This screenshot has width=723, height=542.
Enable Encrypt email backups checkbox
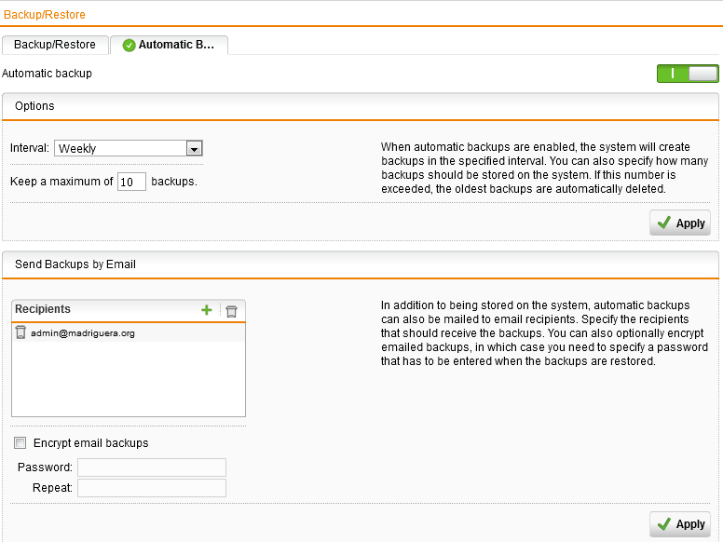[20, 443]
